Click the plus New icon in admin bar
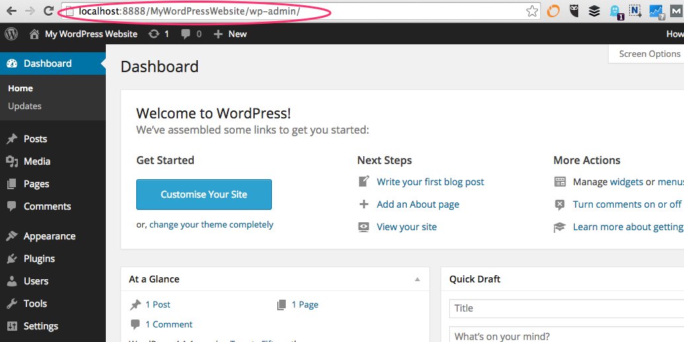Image resolution: width=684 pixels, height=342 pixels. [218, 34]
